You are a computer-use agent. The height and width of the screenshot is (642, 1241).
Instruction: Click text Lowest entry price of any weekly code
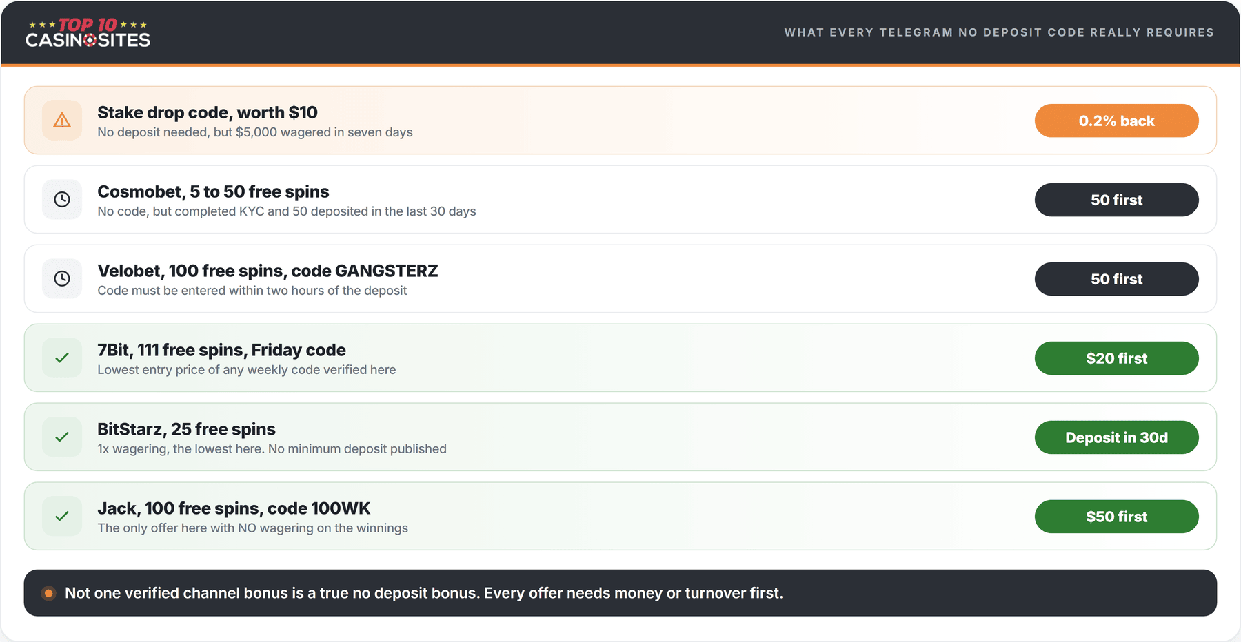[247, 370]
